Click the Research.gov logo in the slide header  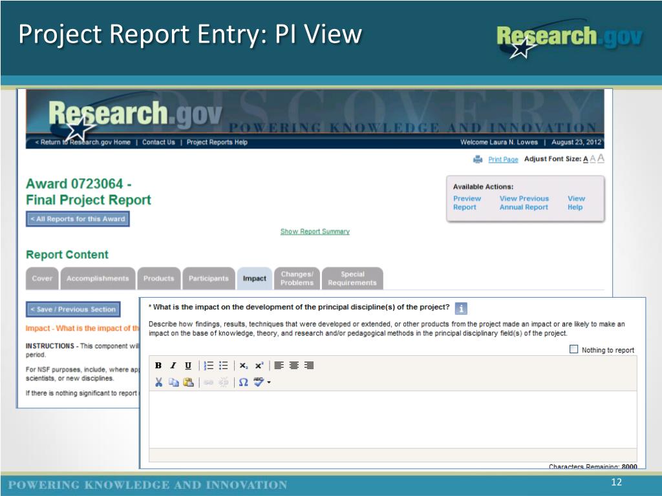click(570, 39)
